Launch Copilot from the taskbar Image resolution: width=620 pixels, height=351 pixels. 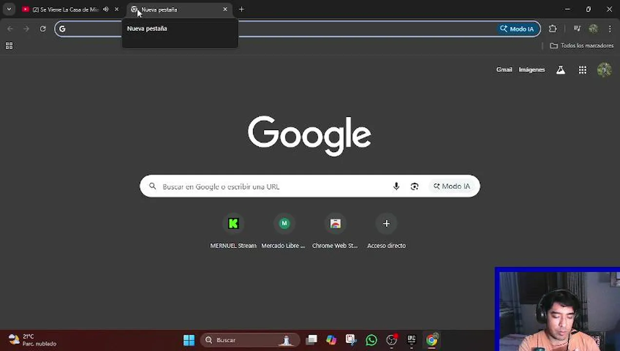pyautogui.click(x=331, y=340)
